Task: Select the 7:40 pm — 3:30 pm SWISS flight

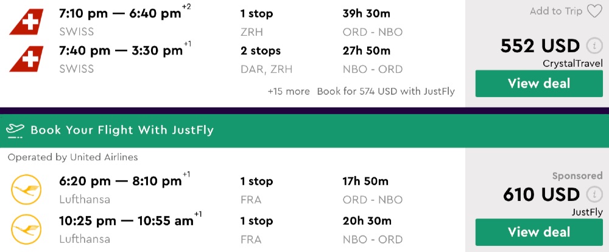Action: click(x=120, y=51)
